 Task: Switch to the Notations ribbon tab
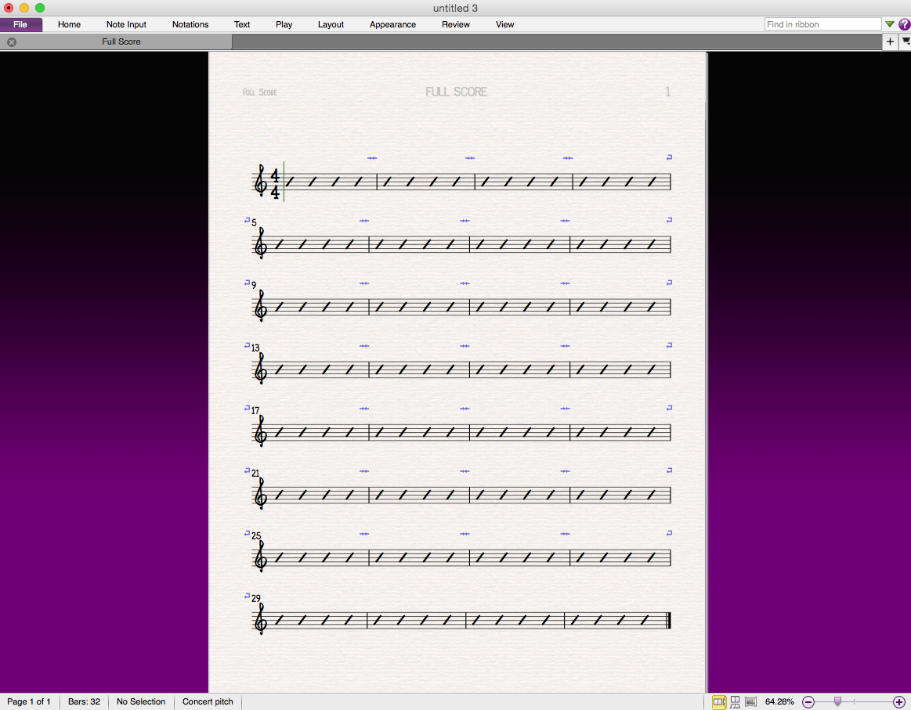click(190, 24)
